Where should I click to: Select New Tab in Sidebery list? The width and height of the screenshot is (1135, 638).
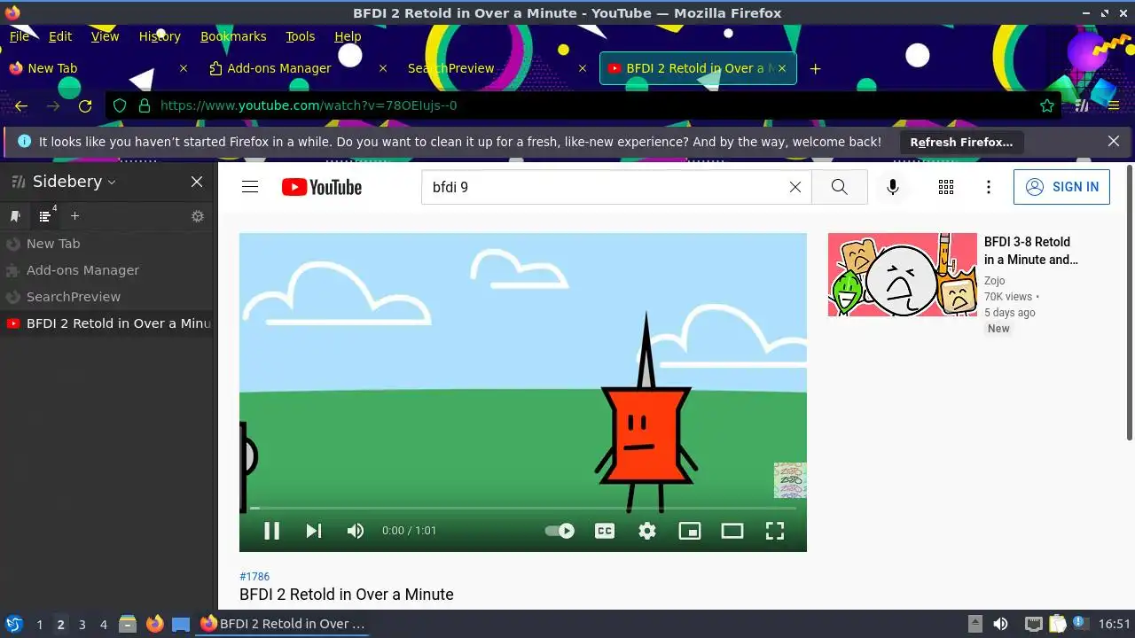pos(108,244)
